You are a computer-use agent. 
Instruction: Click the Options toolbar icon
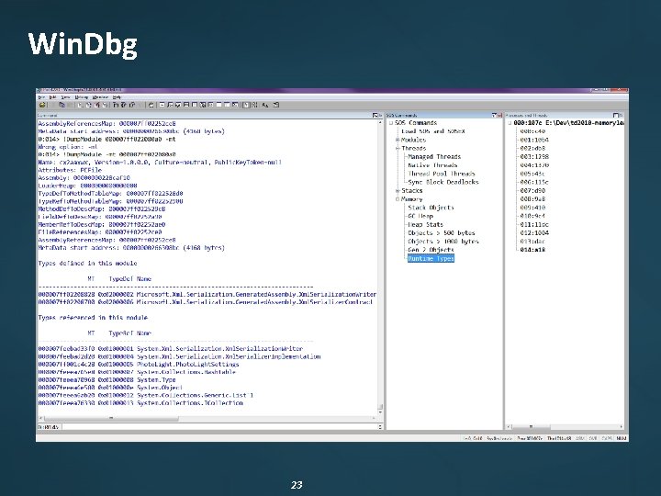[x=275, y=105]
